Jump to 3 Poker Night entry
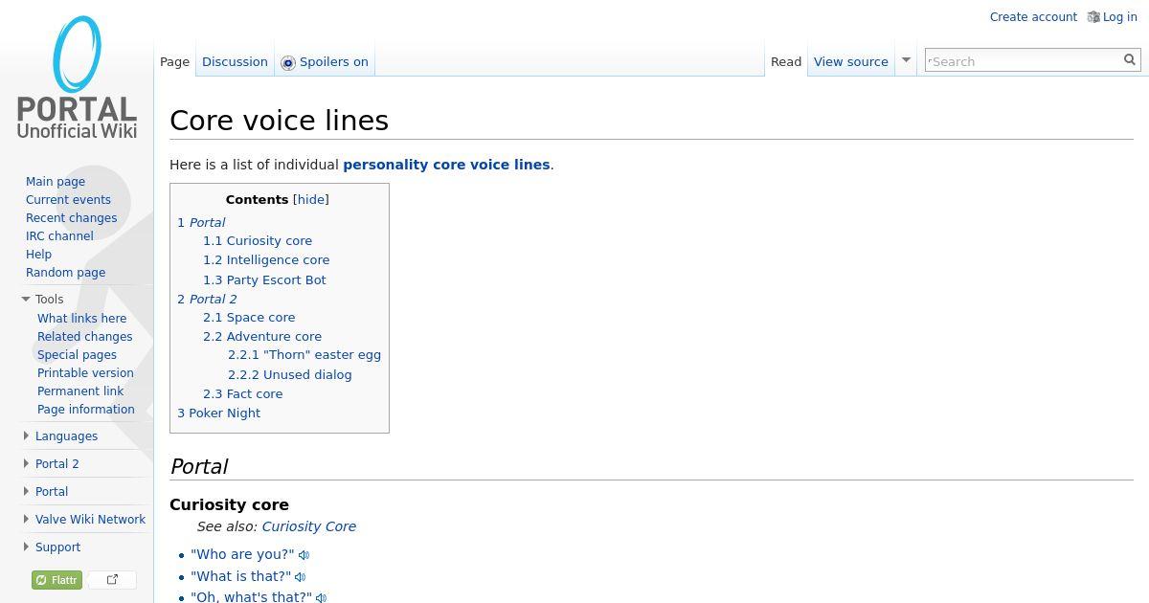Image resolution: width=1149 pixels, height=603 pixels. coord(218,413)
